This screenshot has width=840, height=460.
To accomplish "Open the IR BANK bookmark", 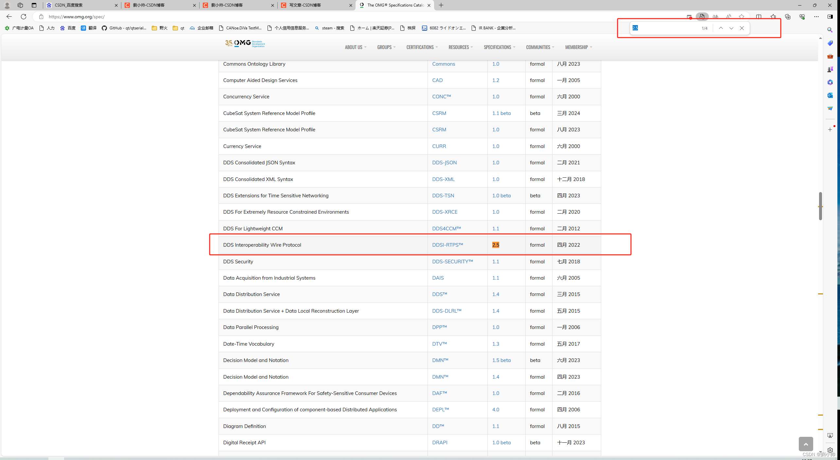I will (493, 28).
